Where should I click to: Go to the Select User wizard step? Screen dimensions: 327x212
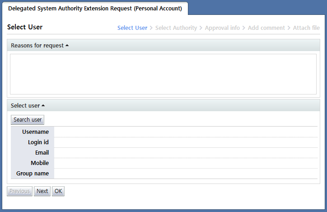[x=132, y=28]
